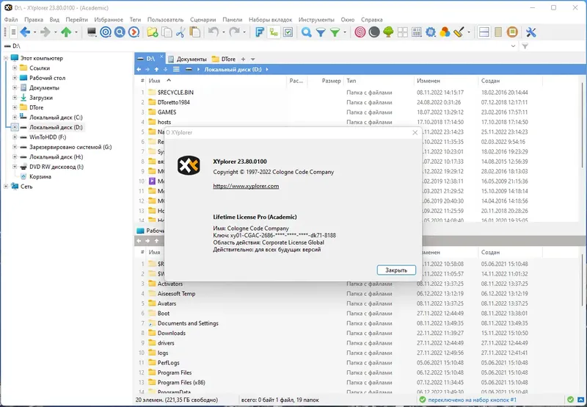Screen dimensions: 587x407
Task: Click the upper pane vertical scrollbar
Action: (583, 123)
